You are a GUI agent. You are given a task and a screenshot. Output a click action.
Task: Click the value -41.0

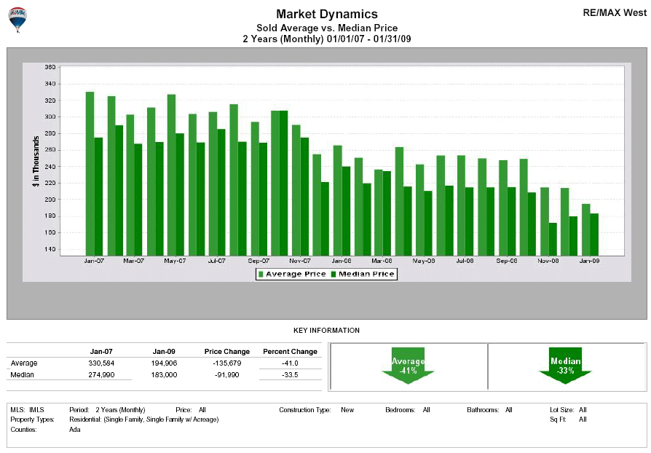point(291,363)
